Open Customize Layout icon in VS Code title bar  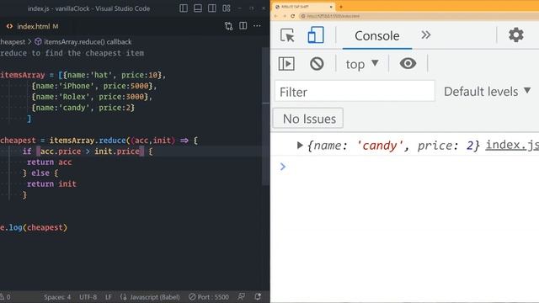pyautogui.click(x=227, y=8)
